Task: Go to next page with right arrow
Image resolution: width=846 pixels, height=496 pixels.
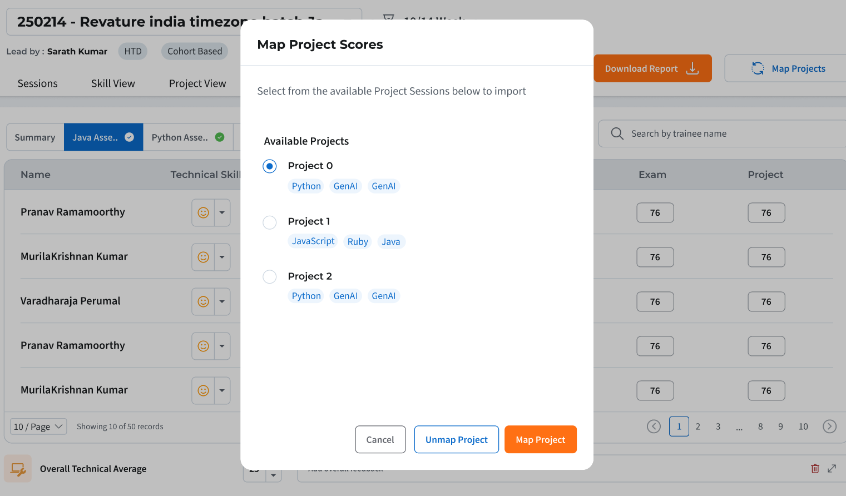Action: click(829, 426)
